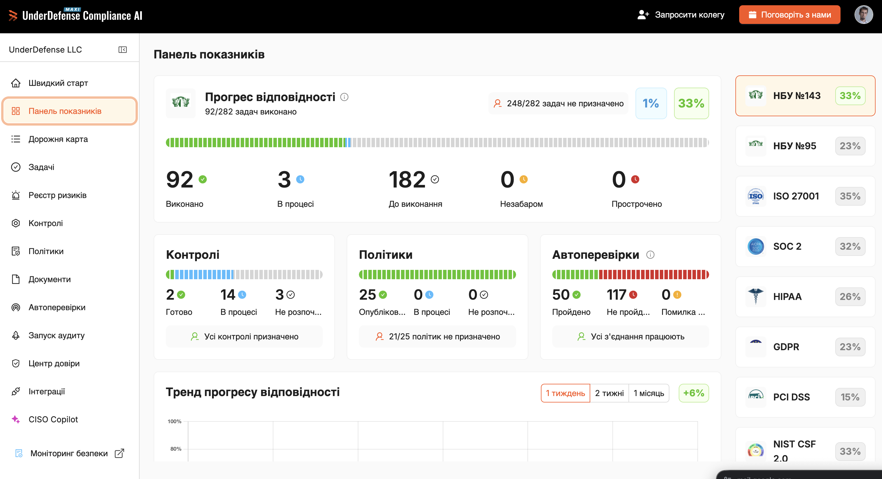Select the 1 тиждень trend tab
The width and height of the screenshot is (882, 479).
point(565,393)
